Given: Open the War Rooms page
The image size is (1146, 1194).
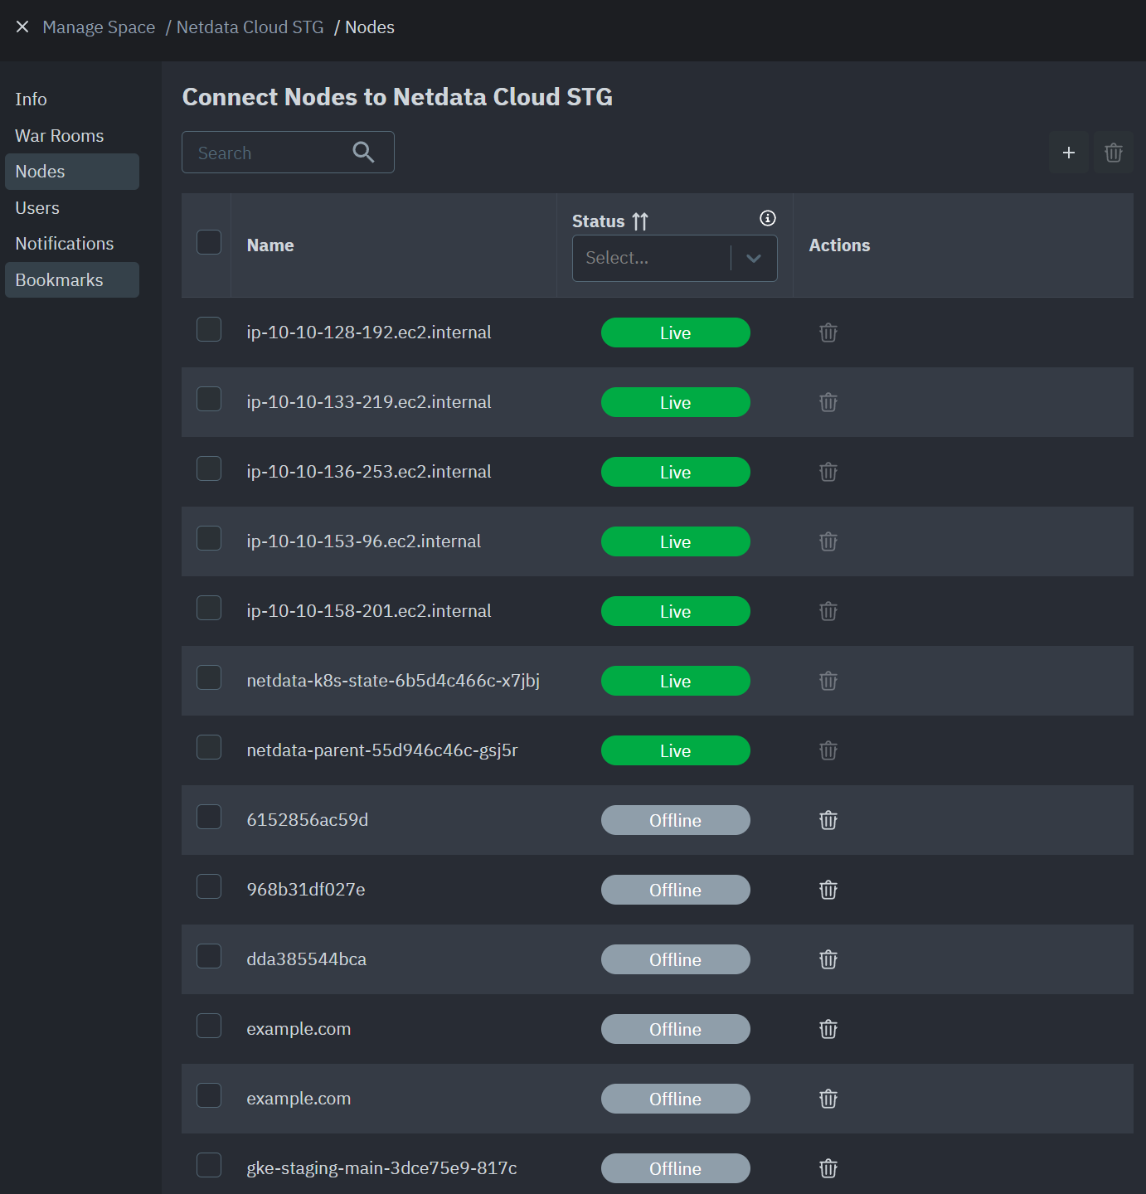Looking at the screenshot, I should [59, 135].
